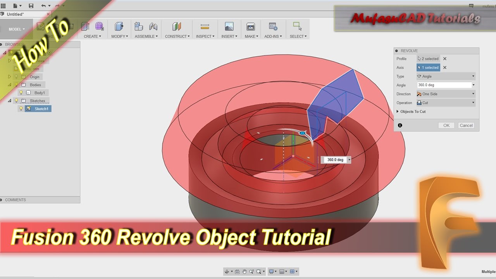The width and height of the screenshot is (496, 279).
Task: Click the Zoom Window fit icon
Action: point(259,272)
